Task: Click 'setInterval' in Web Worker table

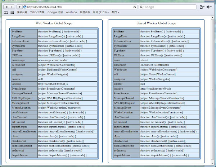Action: tap(24, 150)
